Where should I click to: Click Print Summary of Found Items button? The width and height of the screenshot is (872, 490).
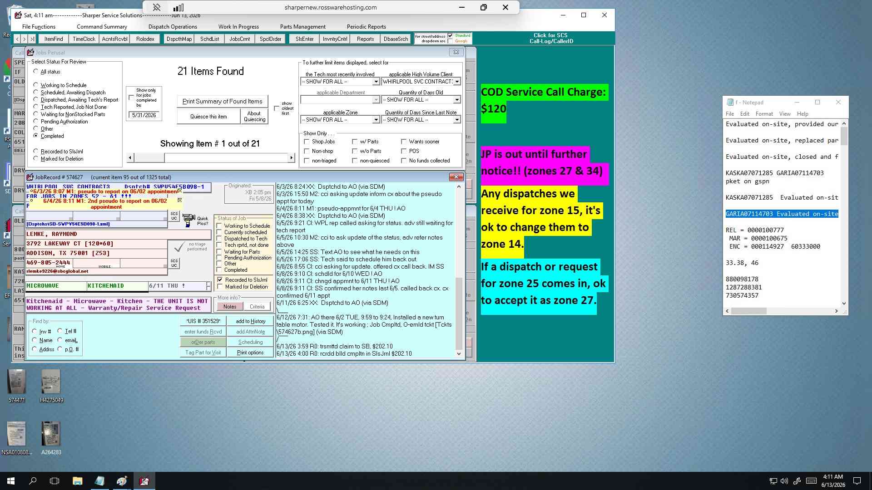222,101
